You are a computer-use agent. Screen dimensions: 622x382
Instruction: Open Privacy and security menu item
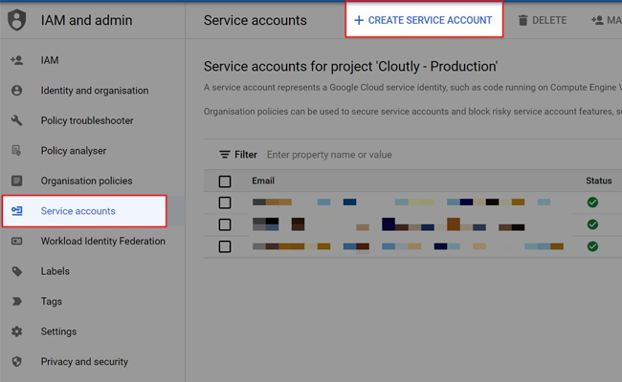[84, 362]
